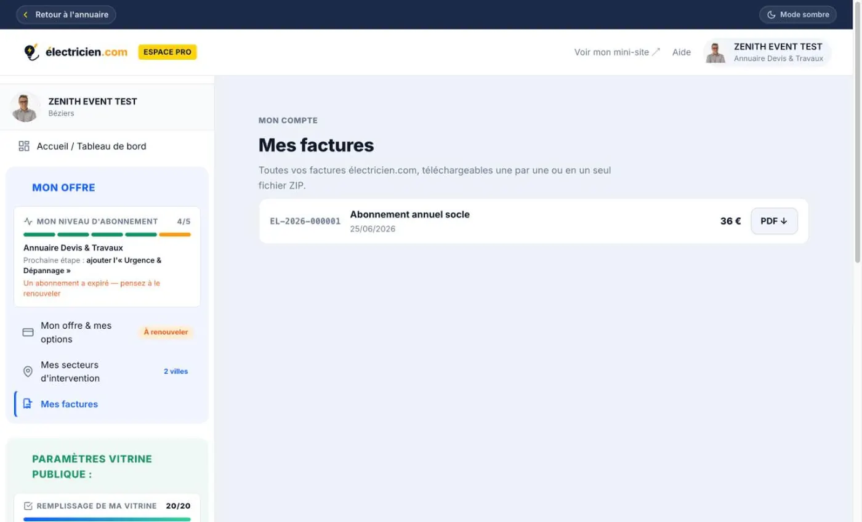Screen dimensions: 862x522
Task: Click the PARAMÈTRES VITRINE PUBLIQUE heading
Action: [x=92, y=467]
